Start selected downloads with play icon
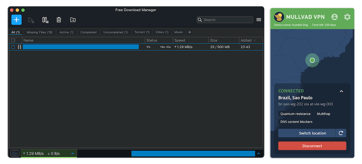This screenshot has width=362, height=164. [x=31, y=20]
